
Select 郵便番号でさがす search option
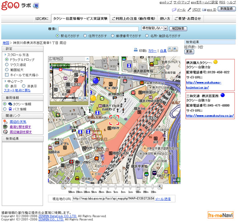[113, 36]
